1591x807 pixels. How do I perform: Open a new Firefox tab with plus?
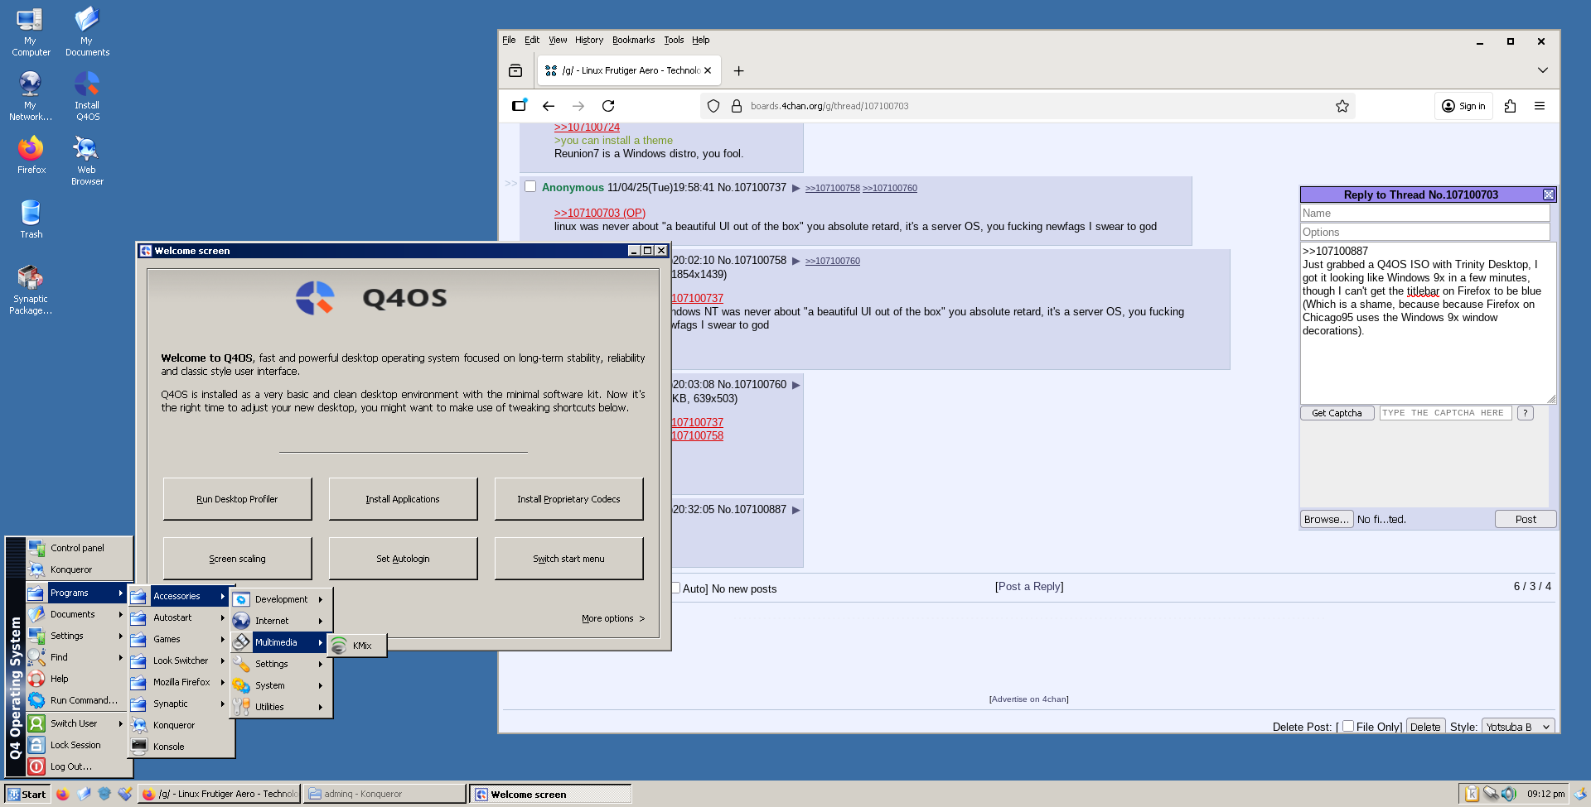(738, 71)
